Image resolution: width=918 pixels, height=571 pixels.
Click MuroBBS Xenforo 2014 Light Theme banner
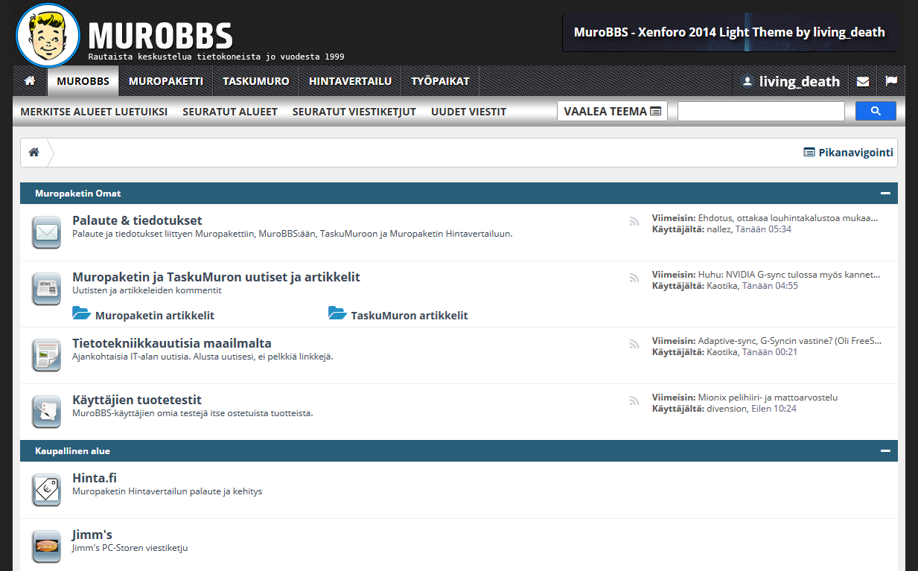pos(730,32)
